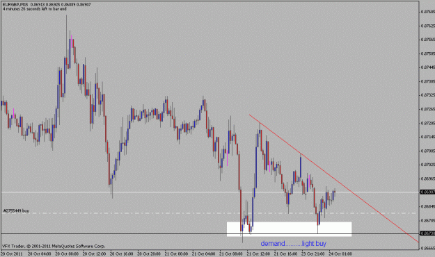Click the 0.87265 price scale label
This screenshot has height=257, width=435.
[x=427, y=109]
